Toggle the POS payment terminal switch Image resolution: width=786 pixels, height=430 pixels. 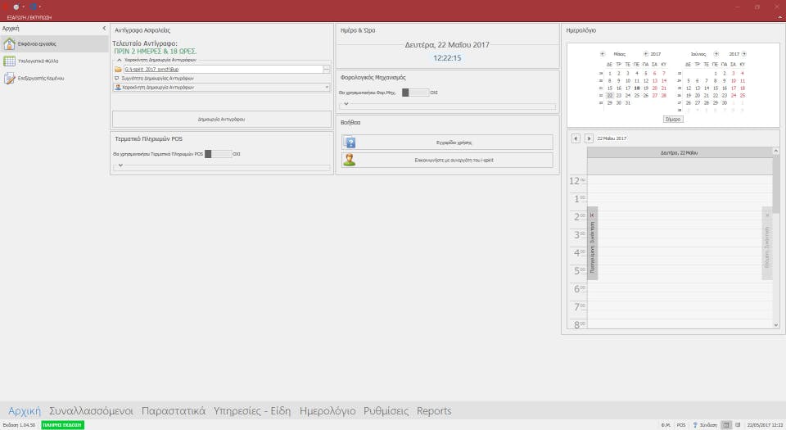point(218,154)
